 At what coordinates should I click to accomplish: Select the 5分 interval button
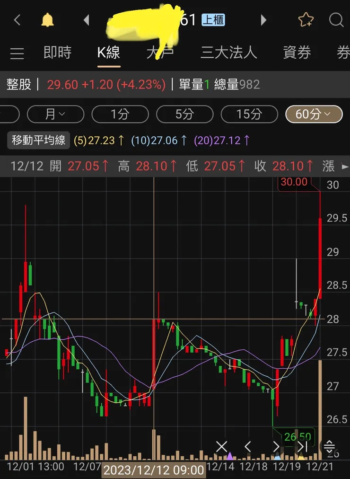tap(184, 114)
